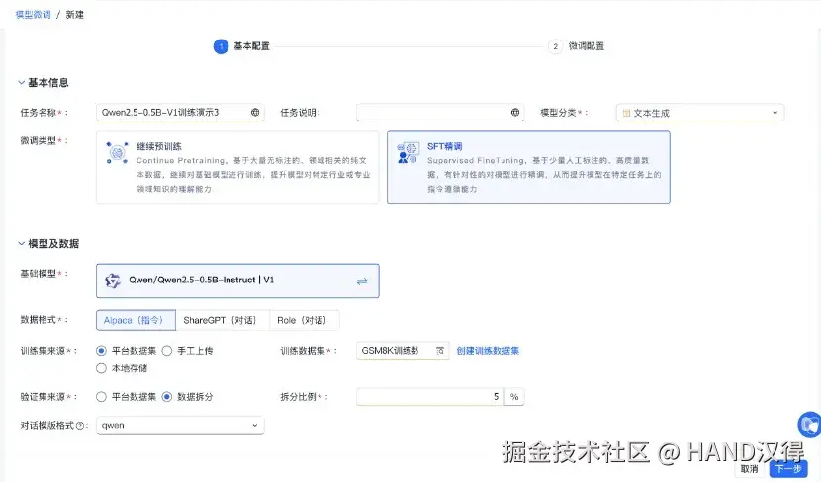Screen dimensions: 821x482
Task: Click the Qwen model logo icon
Action: point(113,281)
